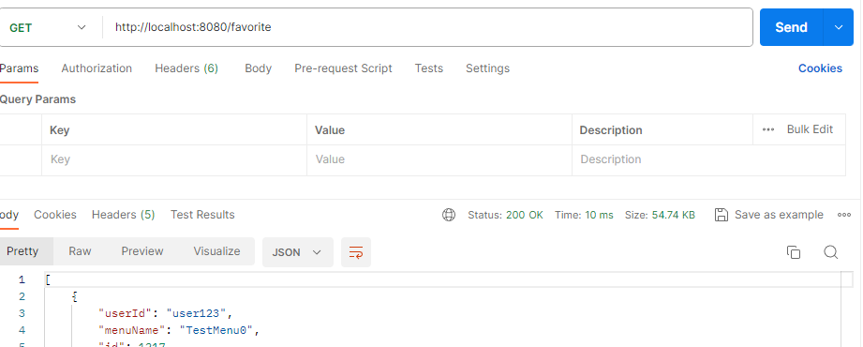Open the Authorization tab
Image resolution: width=863 pixels, height=347 pixels.
click(x=97, y=68)
